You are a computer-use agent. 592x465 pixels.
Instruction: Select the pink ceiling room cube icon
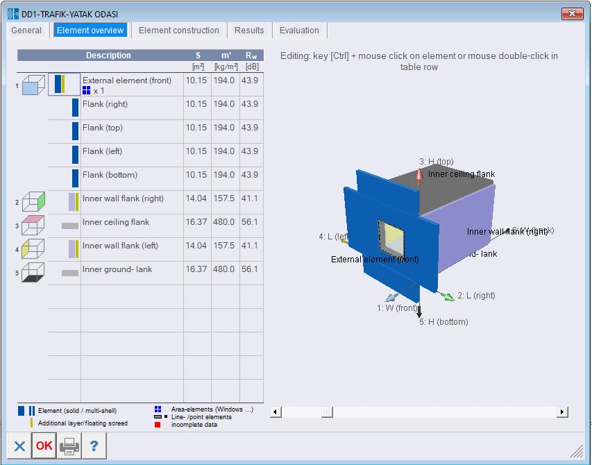coord(33,226)
